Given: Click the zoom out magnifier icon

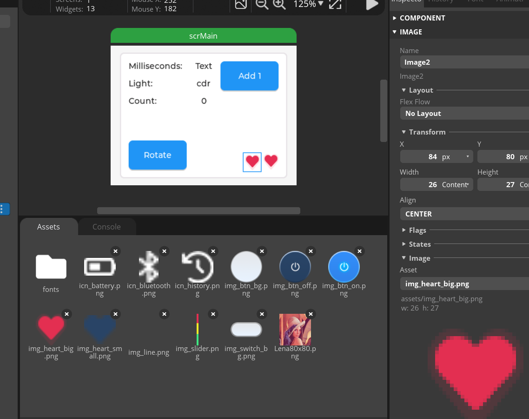Looking at the screenshot, I should pos(262,4).
